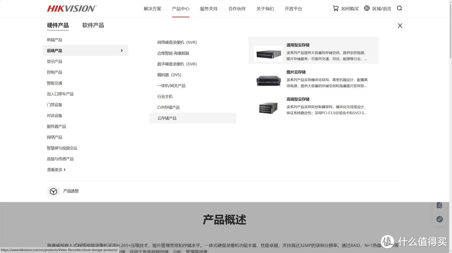Image resolution: width=452 pixels, height=253 pixels.
Task: Click the 高端型云存储 product thumbnail
Action: [268, 107]
